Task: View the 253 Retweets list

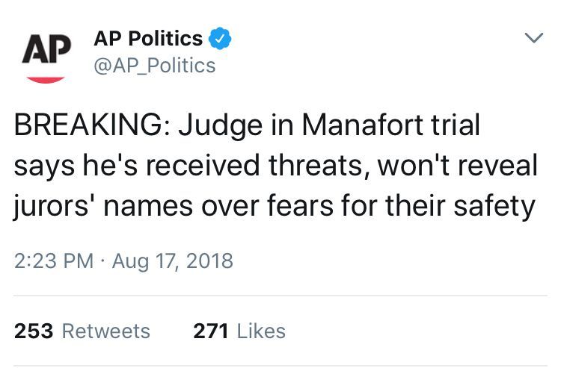Action: point(82,331)
